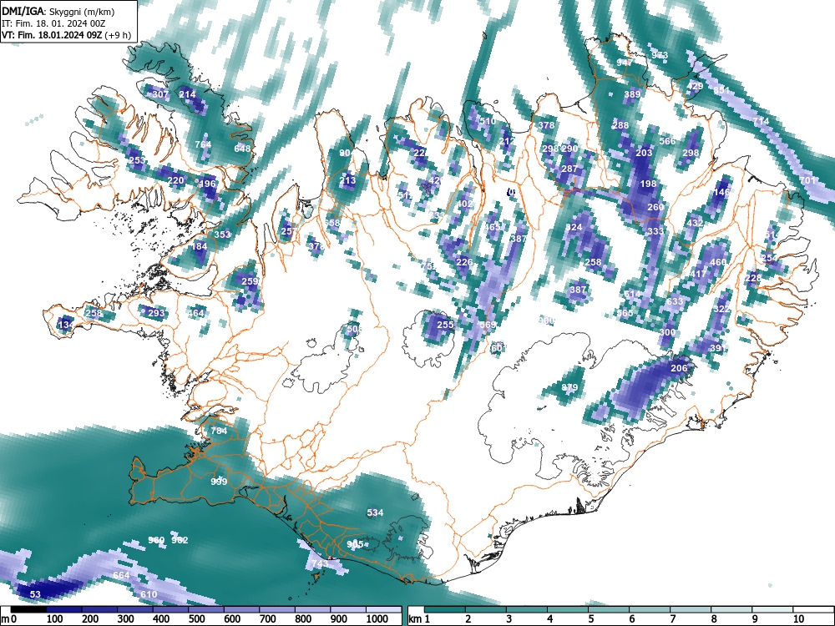Click the visibility value "322" on the map
The image size is (835, 626).
721,309
